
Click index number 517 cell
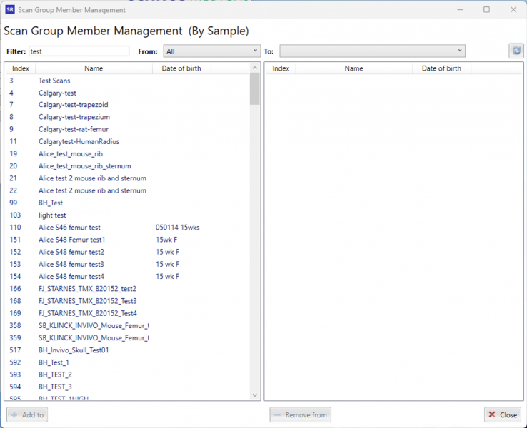coord(15,350)
